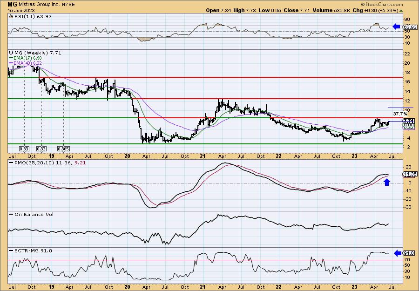The width and height of the screenshot is (419, 291).
Task: Click the 63.93 RSI value tag on the right axis
Action: click(x=410, y=27)
